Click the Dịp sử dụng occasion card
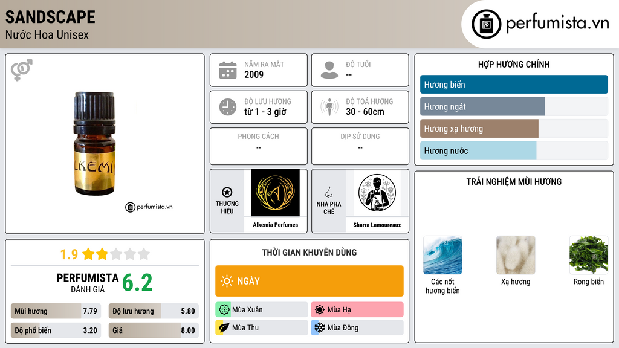Screen dimensions: 619x348 [360, 146]
